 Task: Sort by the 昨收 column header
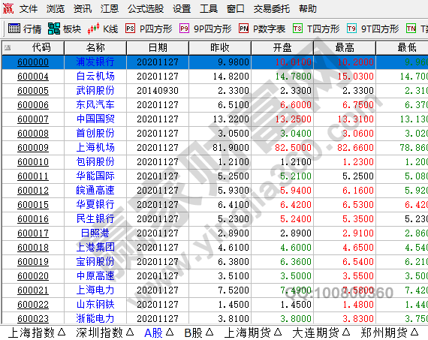pos(220,48)
